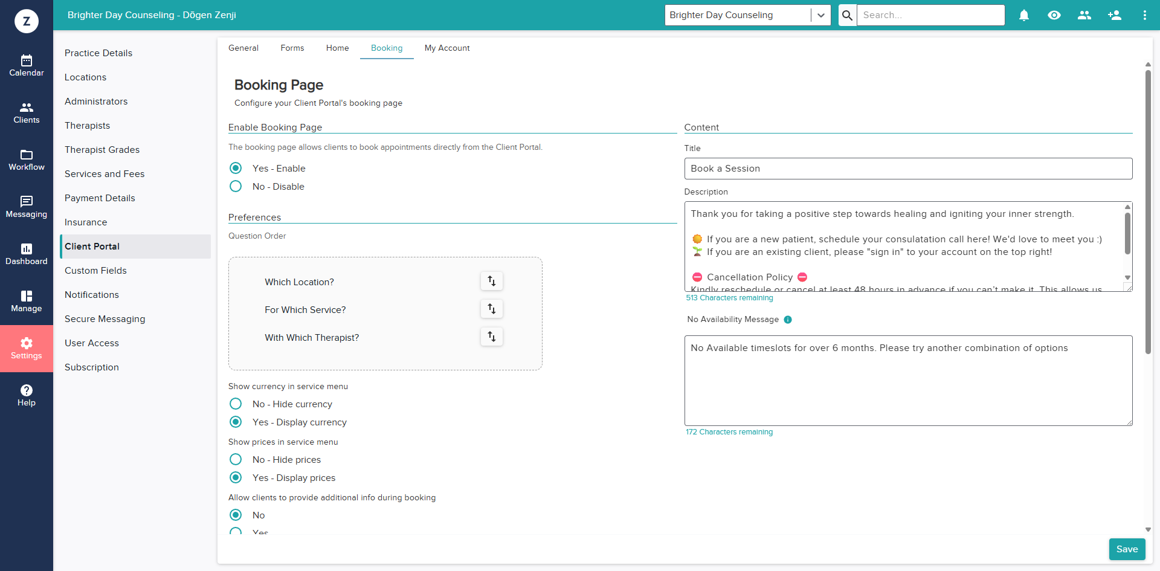Viewport: 1160px width, 571px height.
Task: Click the page vertical scrollbar thumb
Action: pos(1148,211)
